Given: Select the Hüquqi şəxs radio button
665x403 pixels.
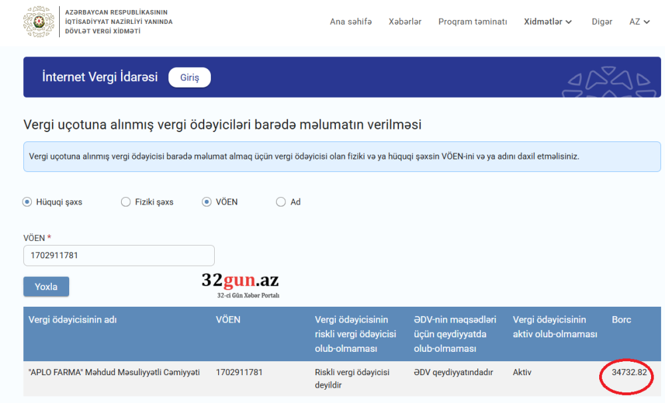Looking at the screenshot, I should [x=27, y=201].
